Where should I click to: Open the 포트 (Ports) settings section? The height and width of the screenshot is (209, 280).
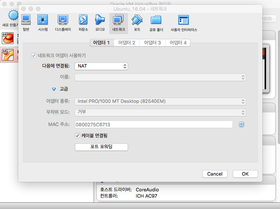pyautogui.click(x=137, y=23)
